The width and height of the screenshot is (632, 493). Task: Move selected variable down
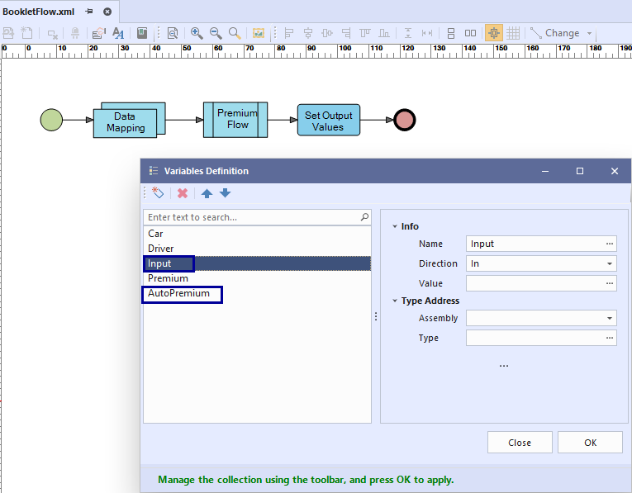click(x=225, y=193)
